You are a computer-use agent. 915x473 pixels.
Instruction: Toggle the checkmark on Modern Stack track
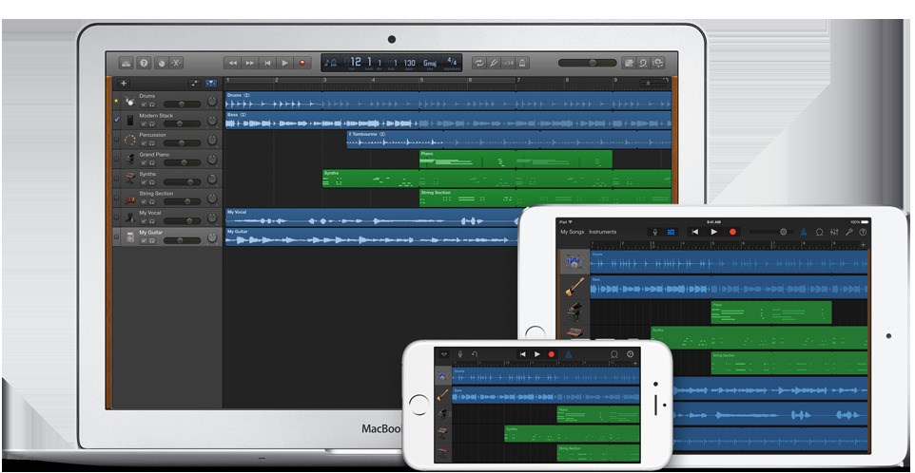(x=117, y=120)
